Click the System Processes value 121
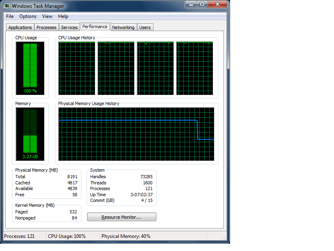 point(149,188)
